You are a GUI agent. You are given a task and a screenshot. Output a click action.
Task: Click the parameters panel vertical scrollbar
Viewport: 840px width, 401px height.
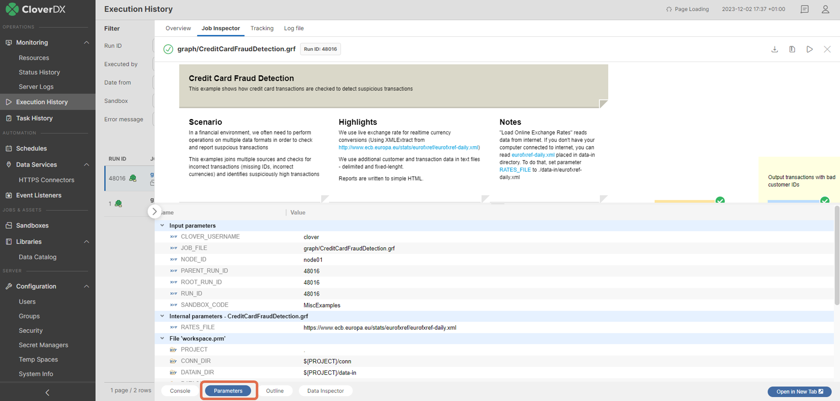click(x=836, y=260)
